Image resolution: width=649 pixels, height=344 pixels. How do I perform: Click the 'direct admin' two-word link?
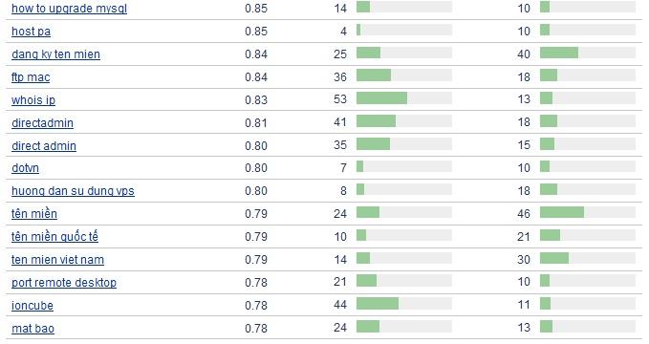44,146
